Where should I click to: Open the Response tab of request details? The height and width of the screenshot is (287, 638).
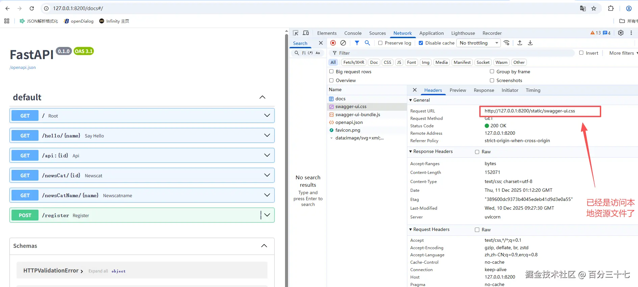[484, 90]
